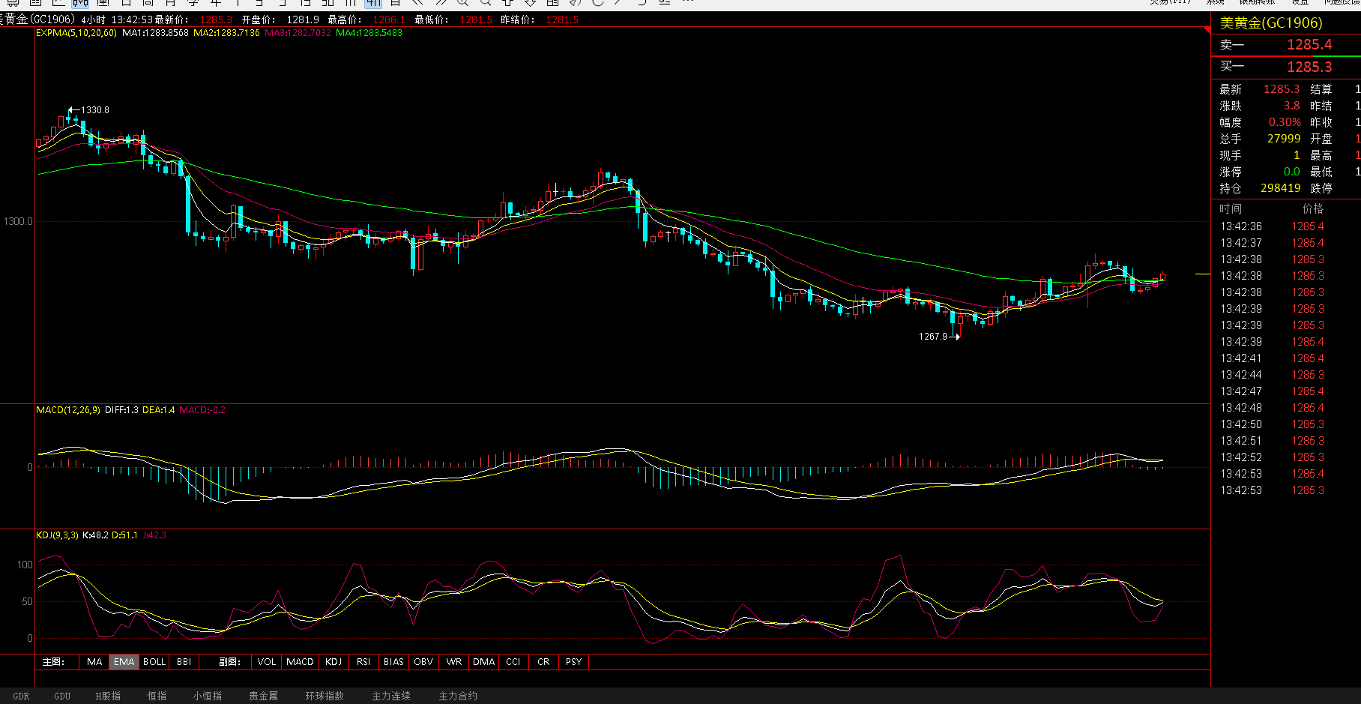Image resolution: width=1361 pixels, height=704 pixels.
Task: Switch main chart to MA indicator
Action: (94, 662)
